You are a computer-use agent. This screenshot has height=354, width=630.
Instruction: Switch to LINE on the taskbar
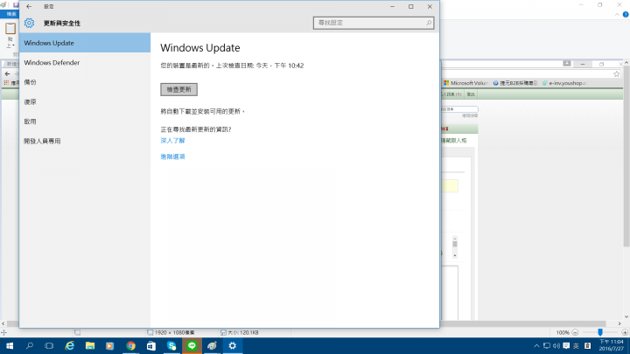pos(192,345)
